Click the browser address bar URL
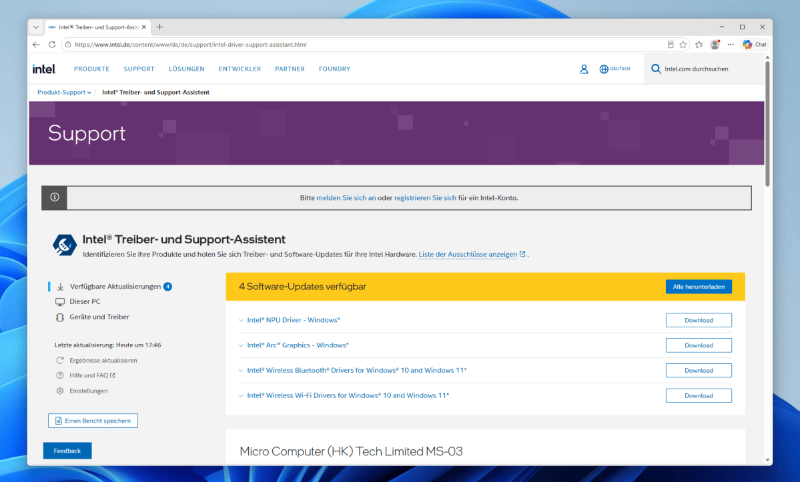This screenshot has height=482, width=800. (x=191, y=44)
